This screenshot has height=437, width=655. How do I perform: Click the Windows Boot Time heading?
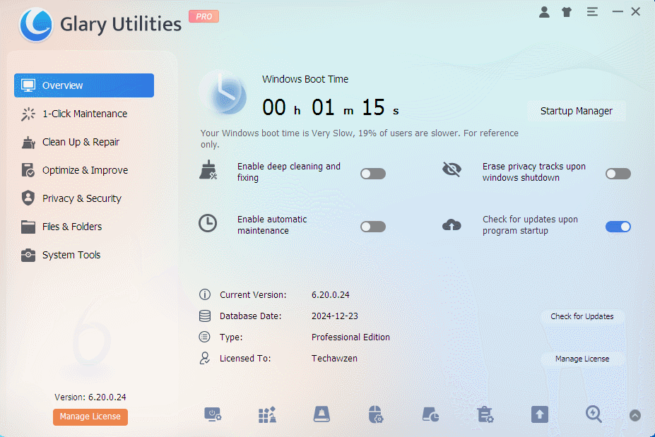(305, 79)
